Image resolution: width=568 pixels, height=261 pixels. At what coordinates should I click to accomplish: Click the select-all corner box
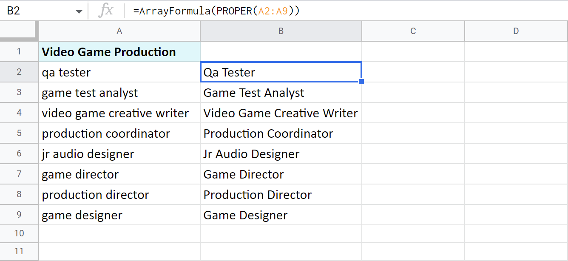[x=19, y=31]
